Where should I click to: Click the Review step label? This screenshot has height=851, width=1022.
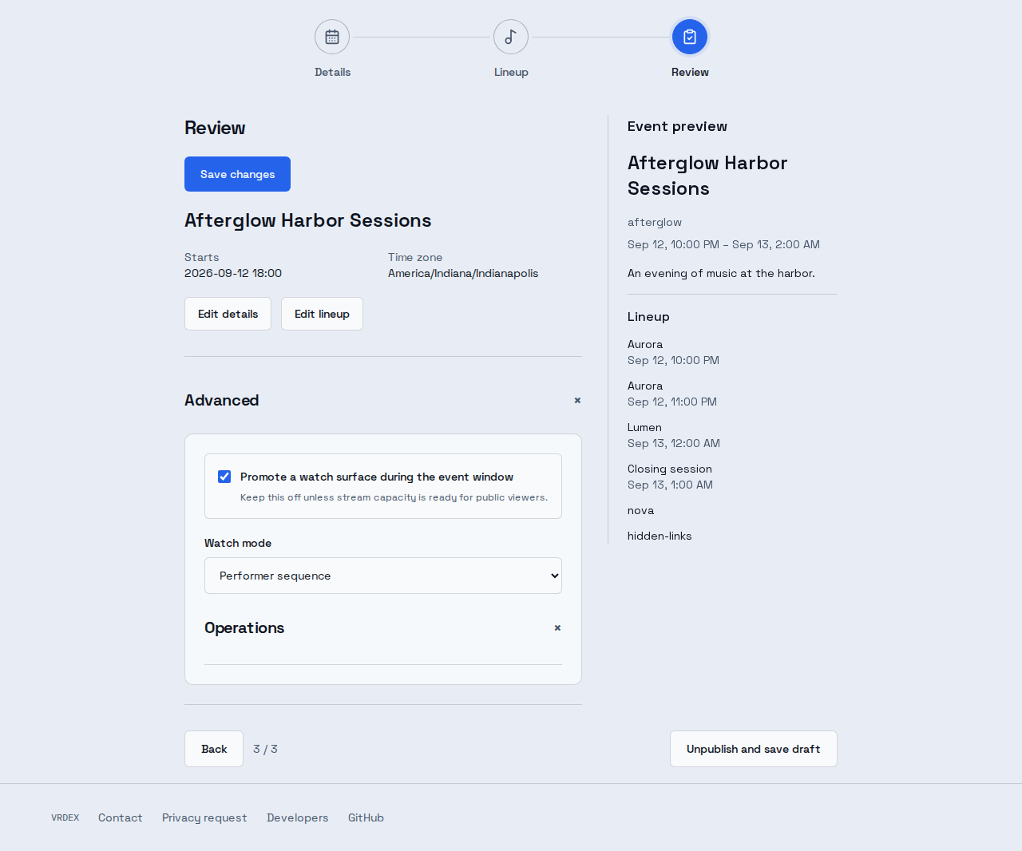(x=690, y=72)
